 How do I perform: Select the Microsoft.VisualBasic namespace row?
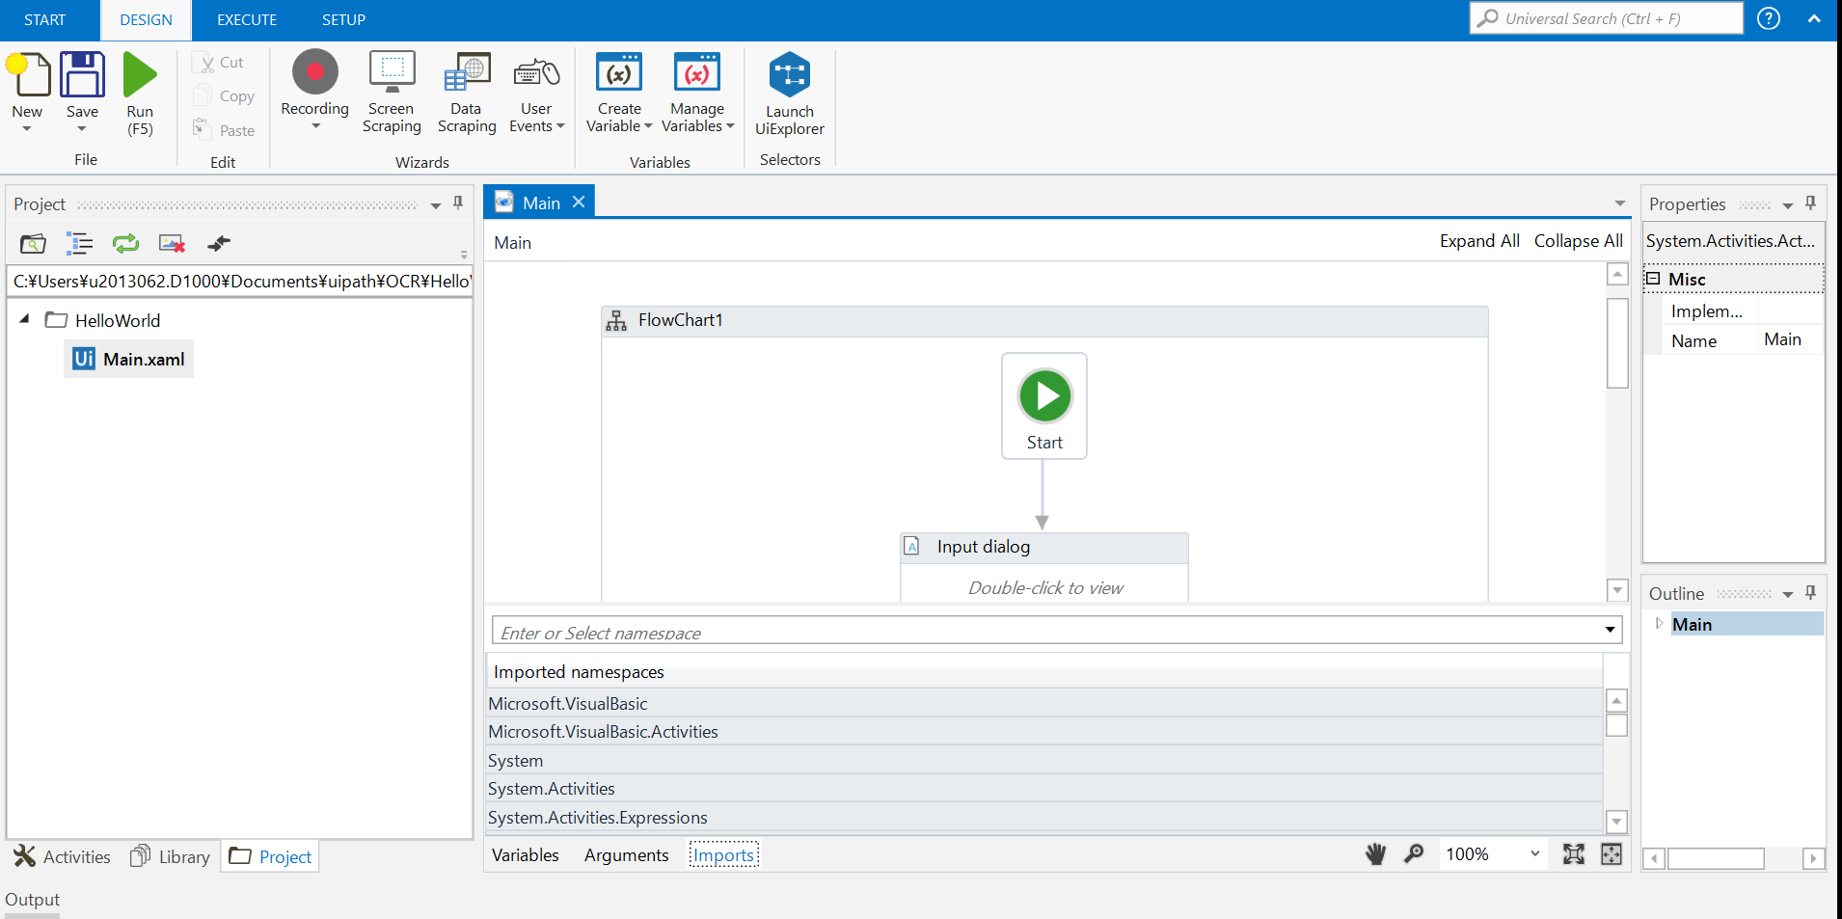(1044, 703)
